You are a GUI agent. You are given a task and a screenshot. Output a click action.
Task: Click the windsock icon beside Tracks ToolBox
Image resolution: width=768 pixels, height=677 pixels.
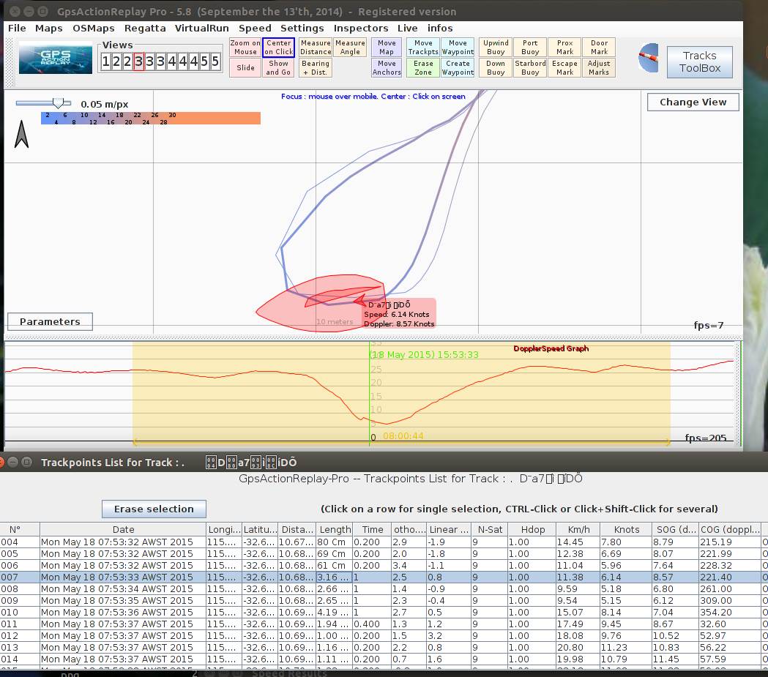(648, 59)
